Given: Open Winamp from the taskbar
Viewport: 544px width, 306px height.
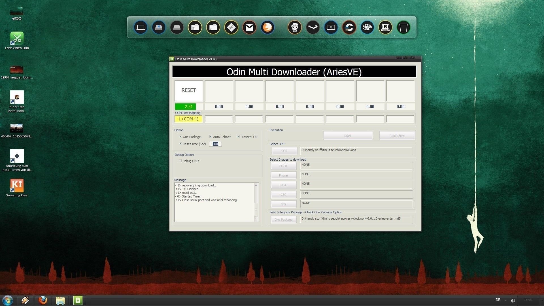Looking at the screenshot, I should 25,300.
